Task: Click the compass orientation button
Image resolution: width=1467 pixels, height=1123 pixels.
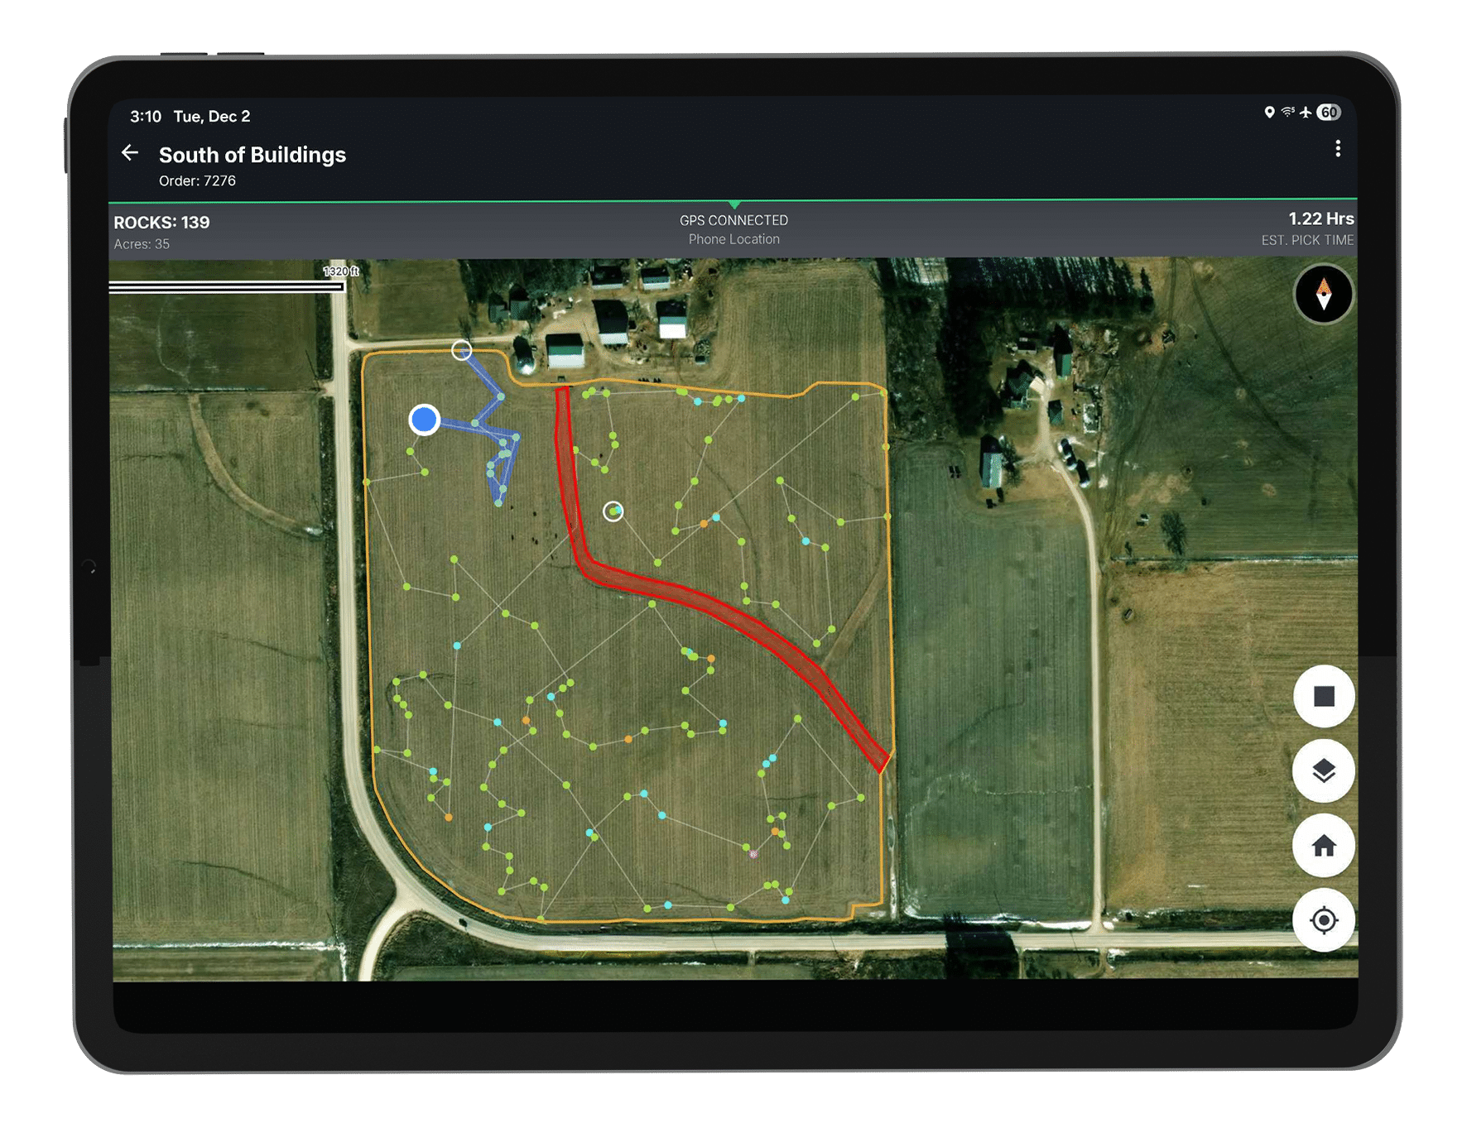Action: coord(1323,294)
